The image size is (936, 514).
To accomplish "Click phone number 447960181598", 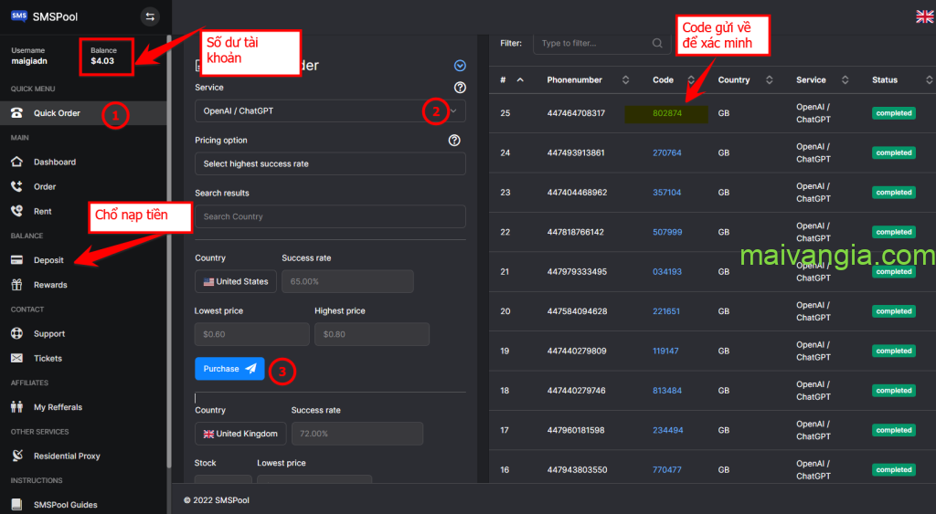I will [x=576, y=430].
